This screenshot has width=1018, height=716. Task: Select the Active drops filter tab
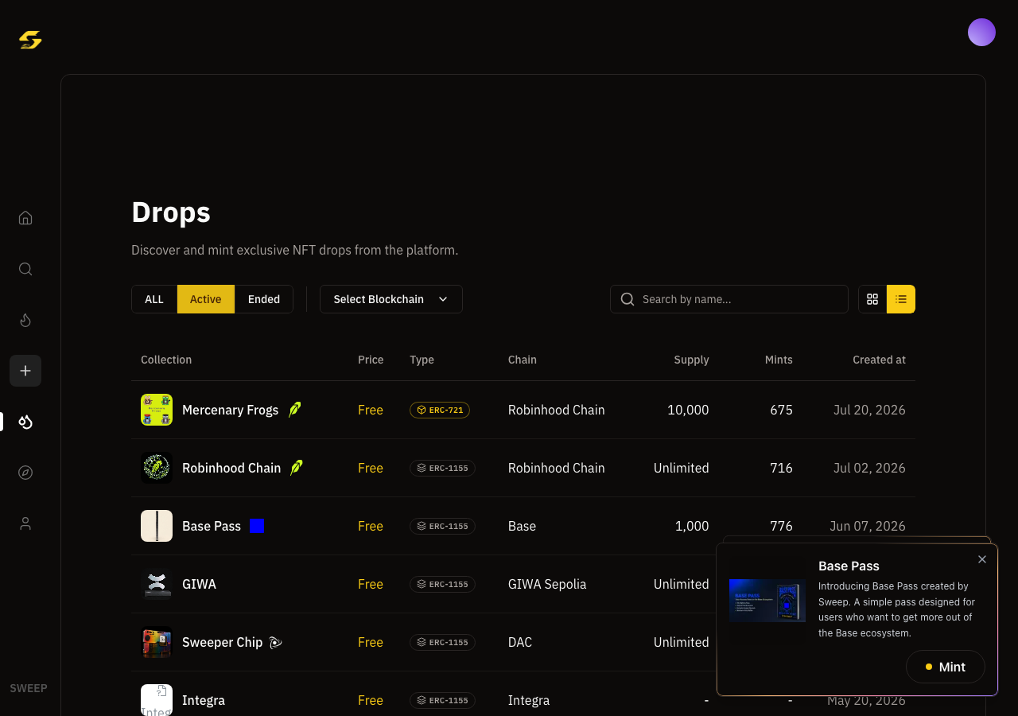point(206,299)
